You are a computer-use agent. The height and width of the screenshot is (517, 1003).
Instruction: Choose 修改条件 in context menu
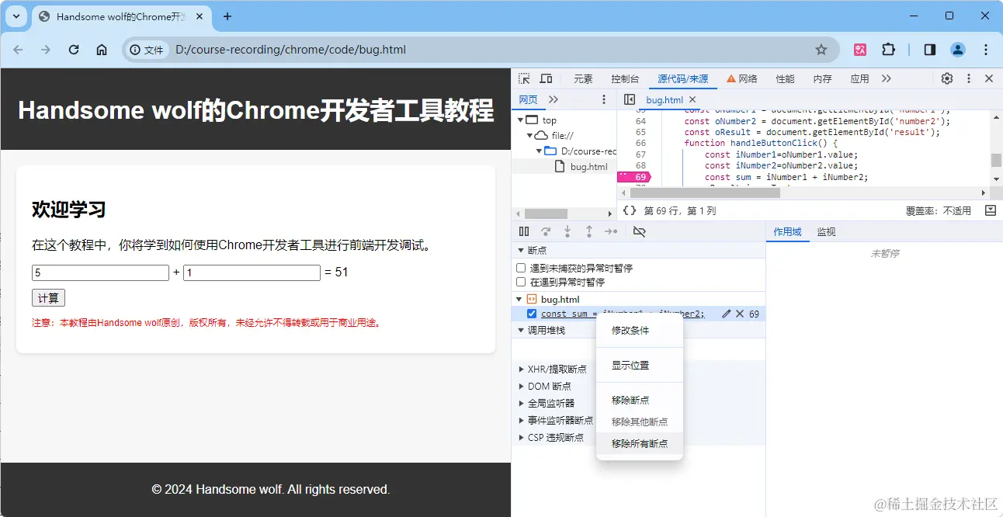point(640,330)
